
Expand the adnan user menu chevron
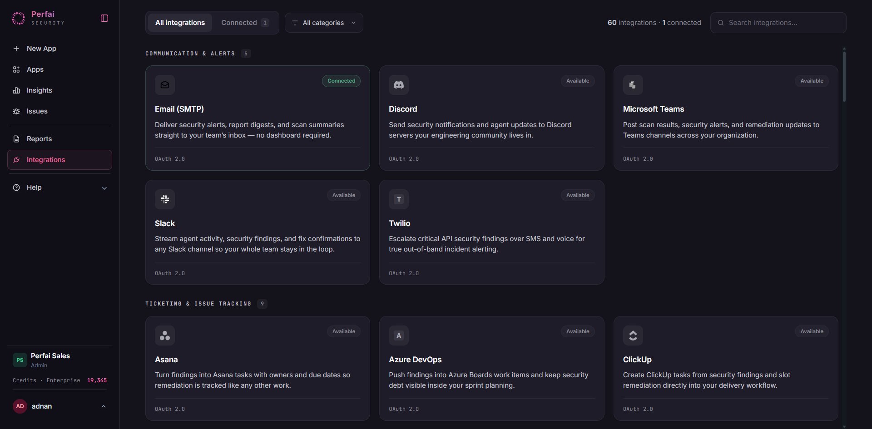pos(104,406)
